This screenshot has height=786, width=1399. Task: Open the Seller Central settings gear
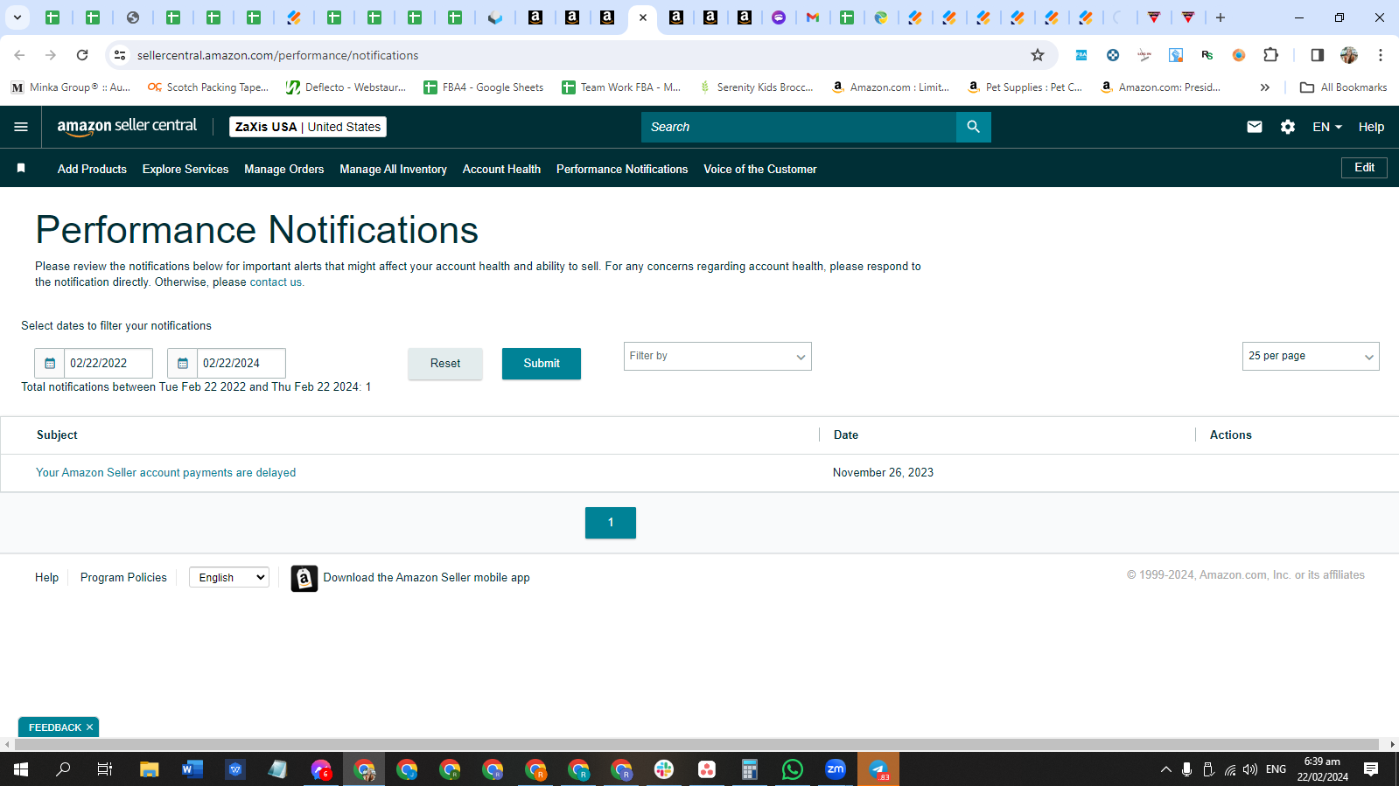[1287, 127]
